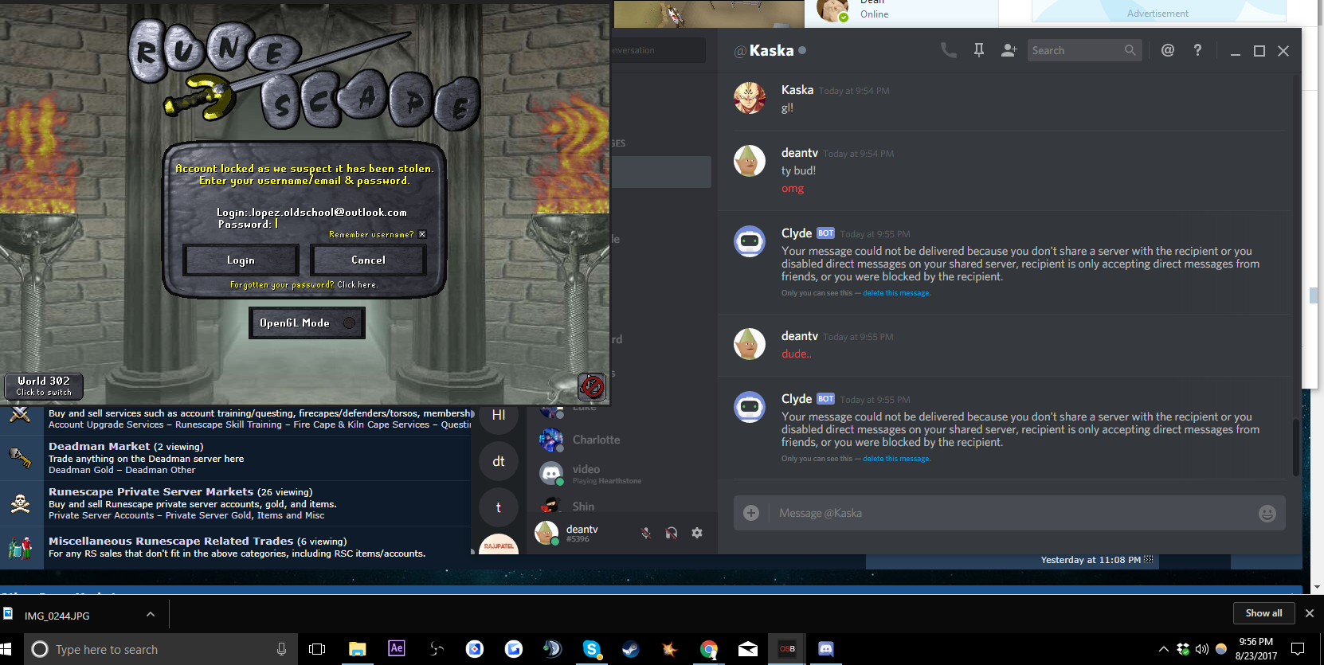1324x665 pixels.
Task: Open File Explorer from taskbar
Action: [357, 649]
